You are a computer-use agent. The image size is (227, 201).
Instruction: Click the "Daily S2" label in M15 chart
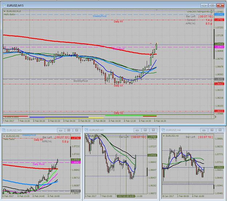pos(118,113)
